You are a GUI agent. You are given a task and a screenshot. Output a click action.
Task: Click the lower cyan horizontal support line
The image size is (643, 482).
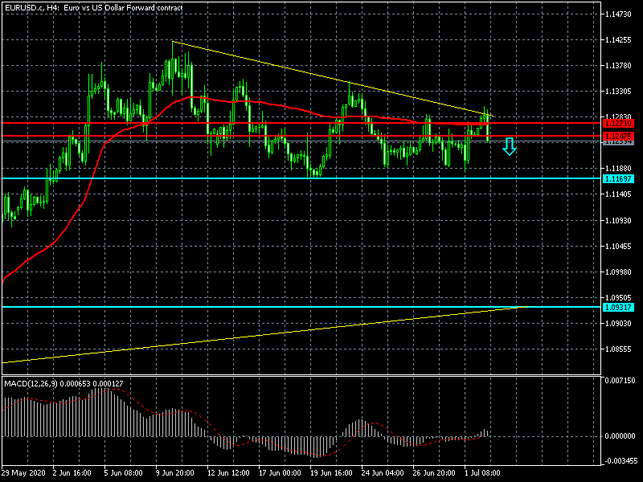pos(241,307)
